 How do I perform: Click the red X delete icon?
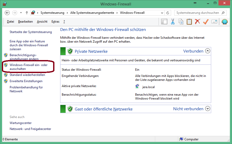click(x=197, y=22)
